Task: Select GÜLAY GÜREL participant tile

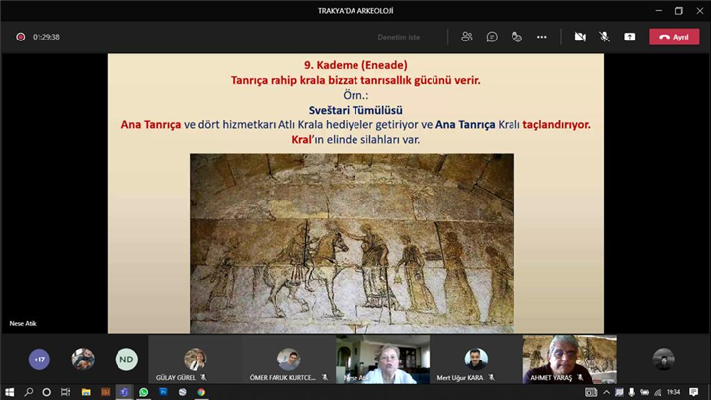Action: [195, 360]
